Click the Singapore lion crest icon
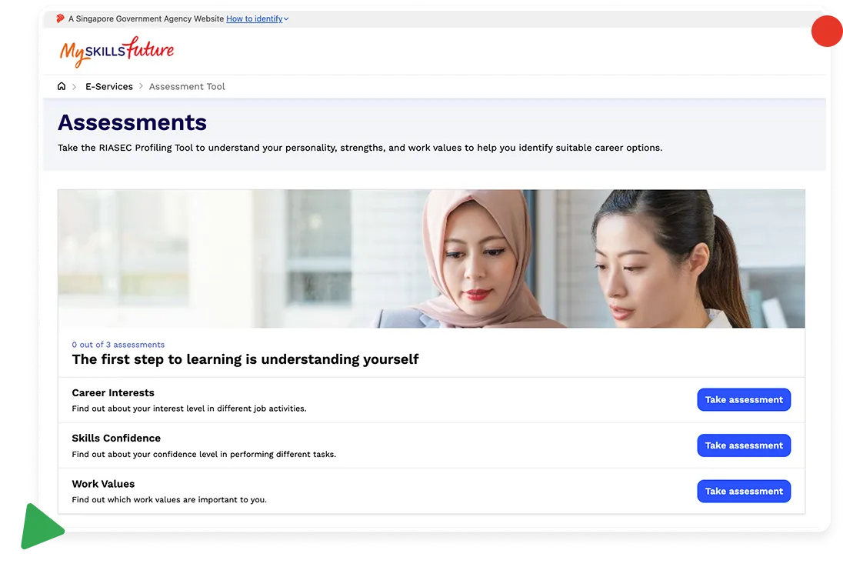This screenshot has height=567, width=843. [60, 18]
